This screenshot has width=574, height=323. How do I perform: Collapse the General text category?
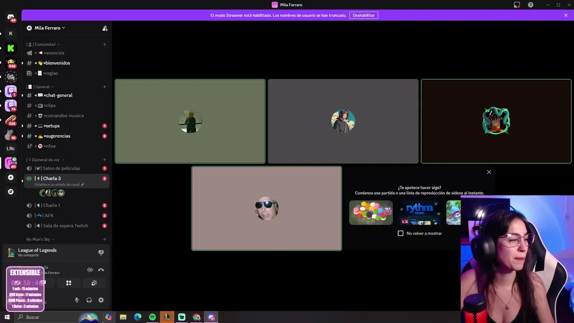40,87
